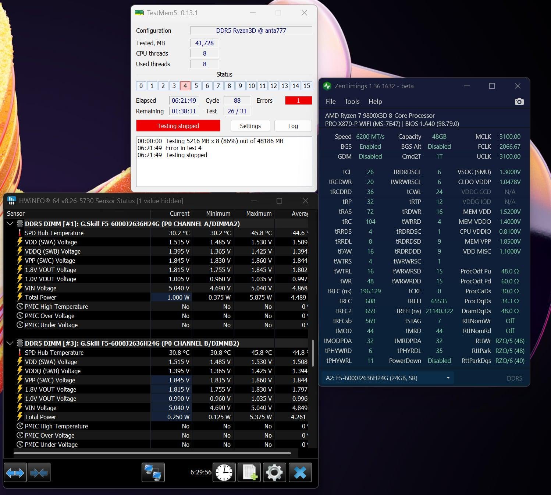This screenshot has height=495, width=551.
Task: Click the TestMem5 title bar icon
Action: click(139, 13)
